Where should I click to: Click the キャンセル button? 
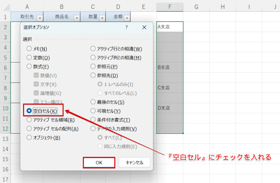pyautogui.click(x=134, y=162)
